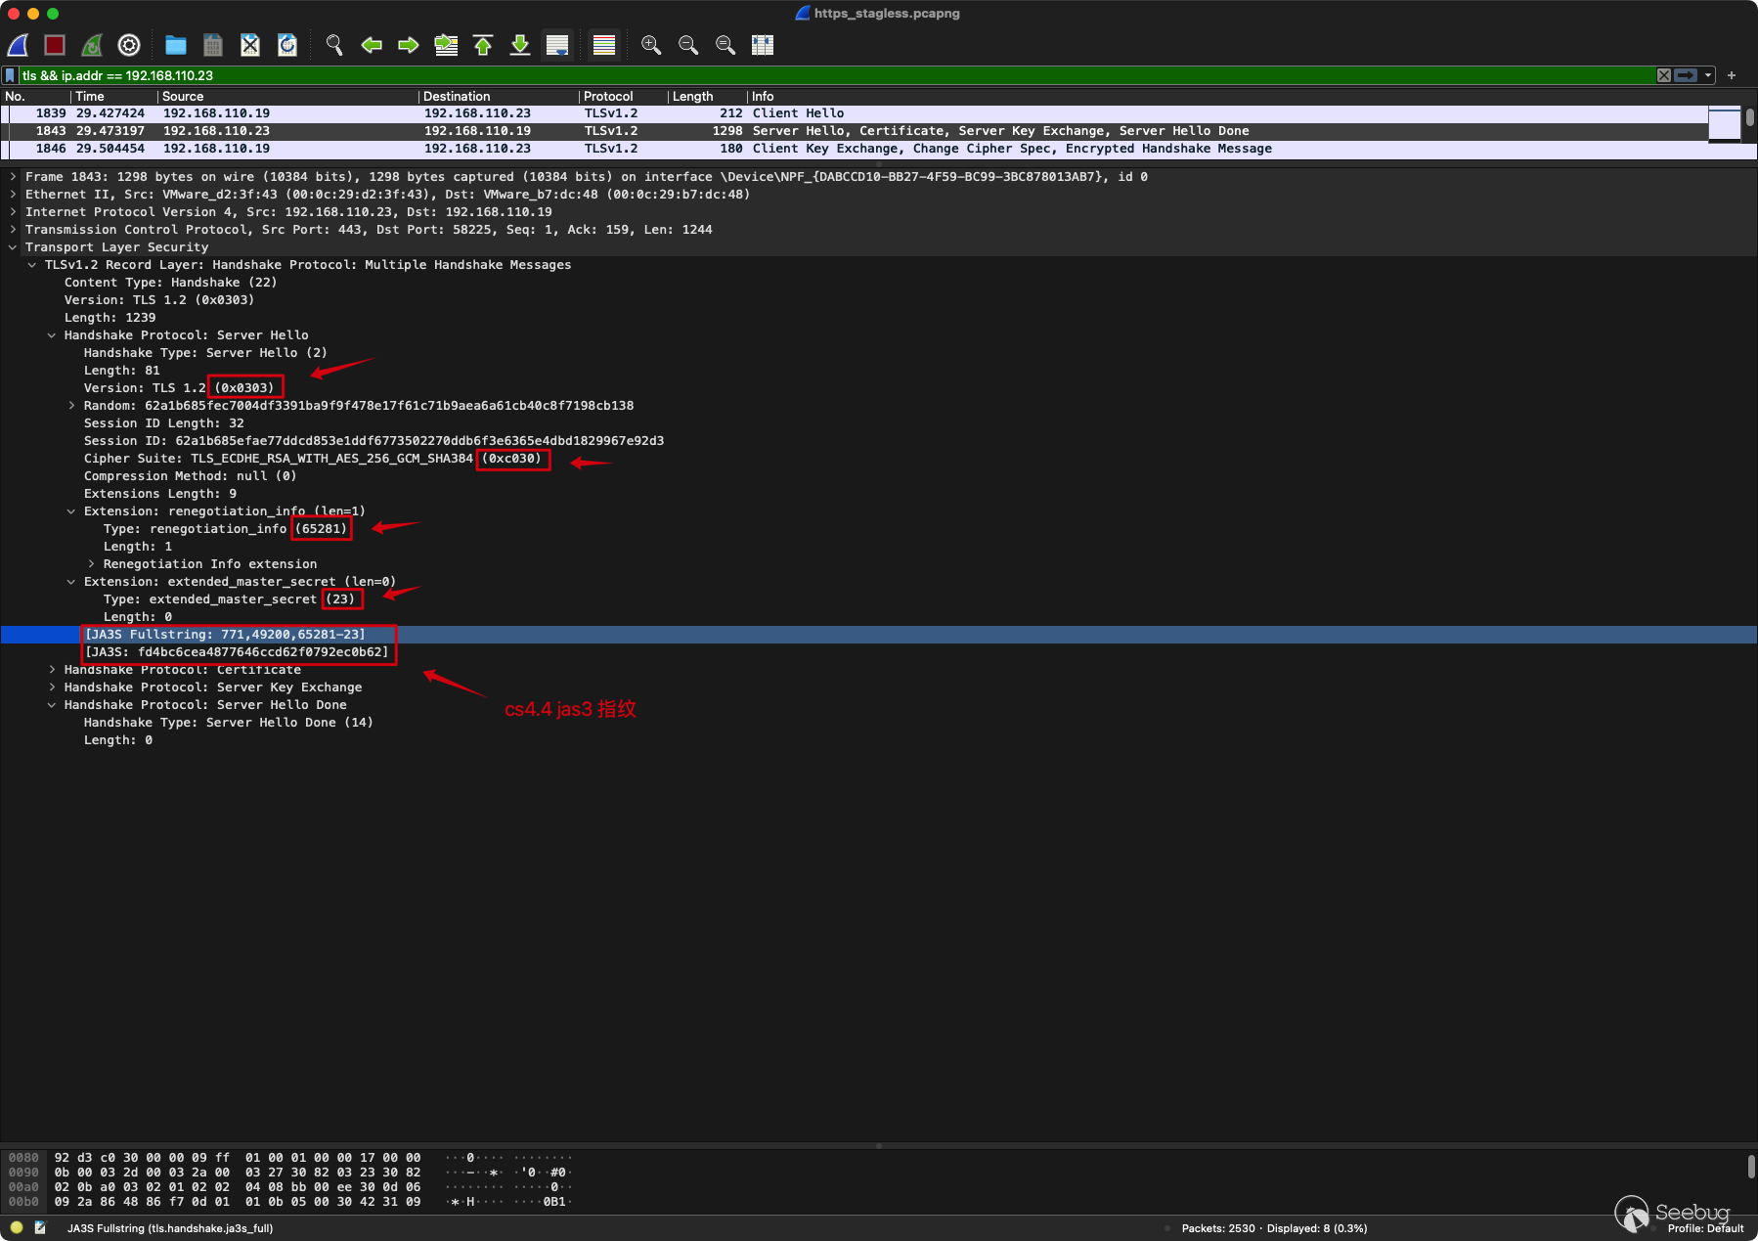Expand Renegotiation Info extension
1758x1241 pixels.
point(91,564)
